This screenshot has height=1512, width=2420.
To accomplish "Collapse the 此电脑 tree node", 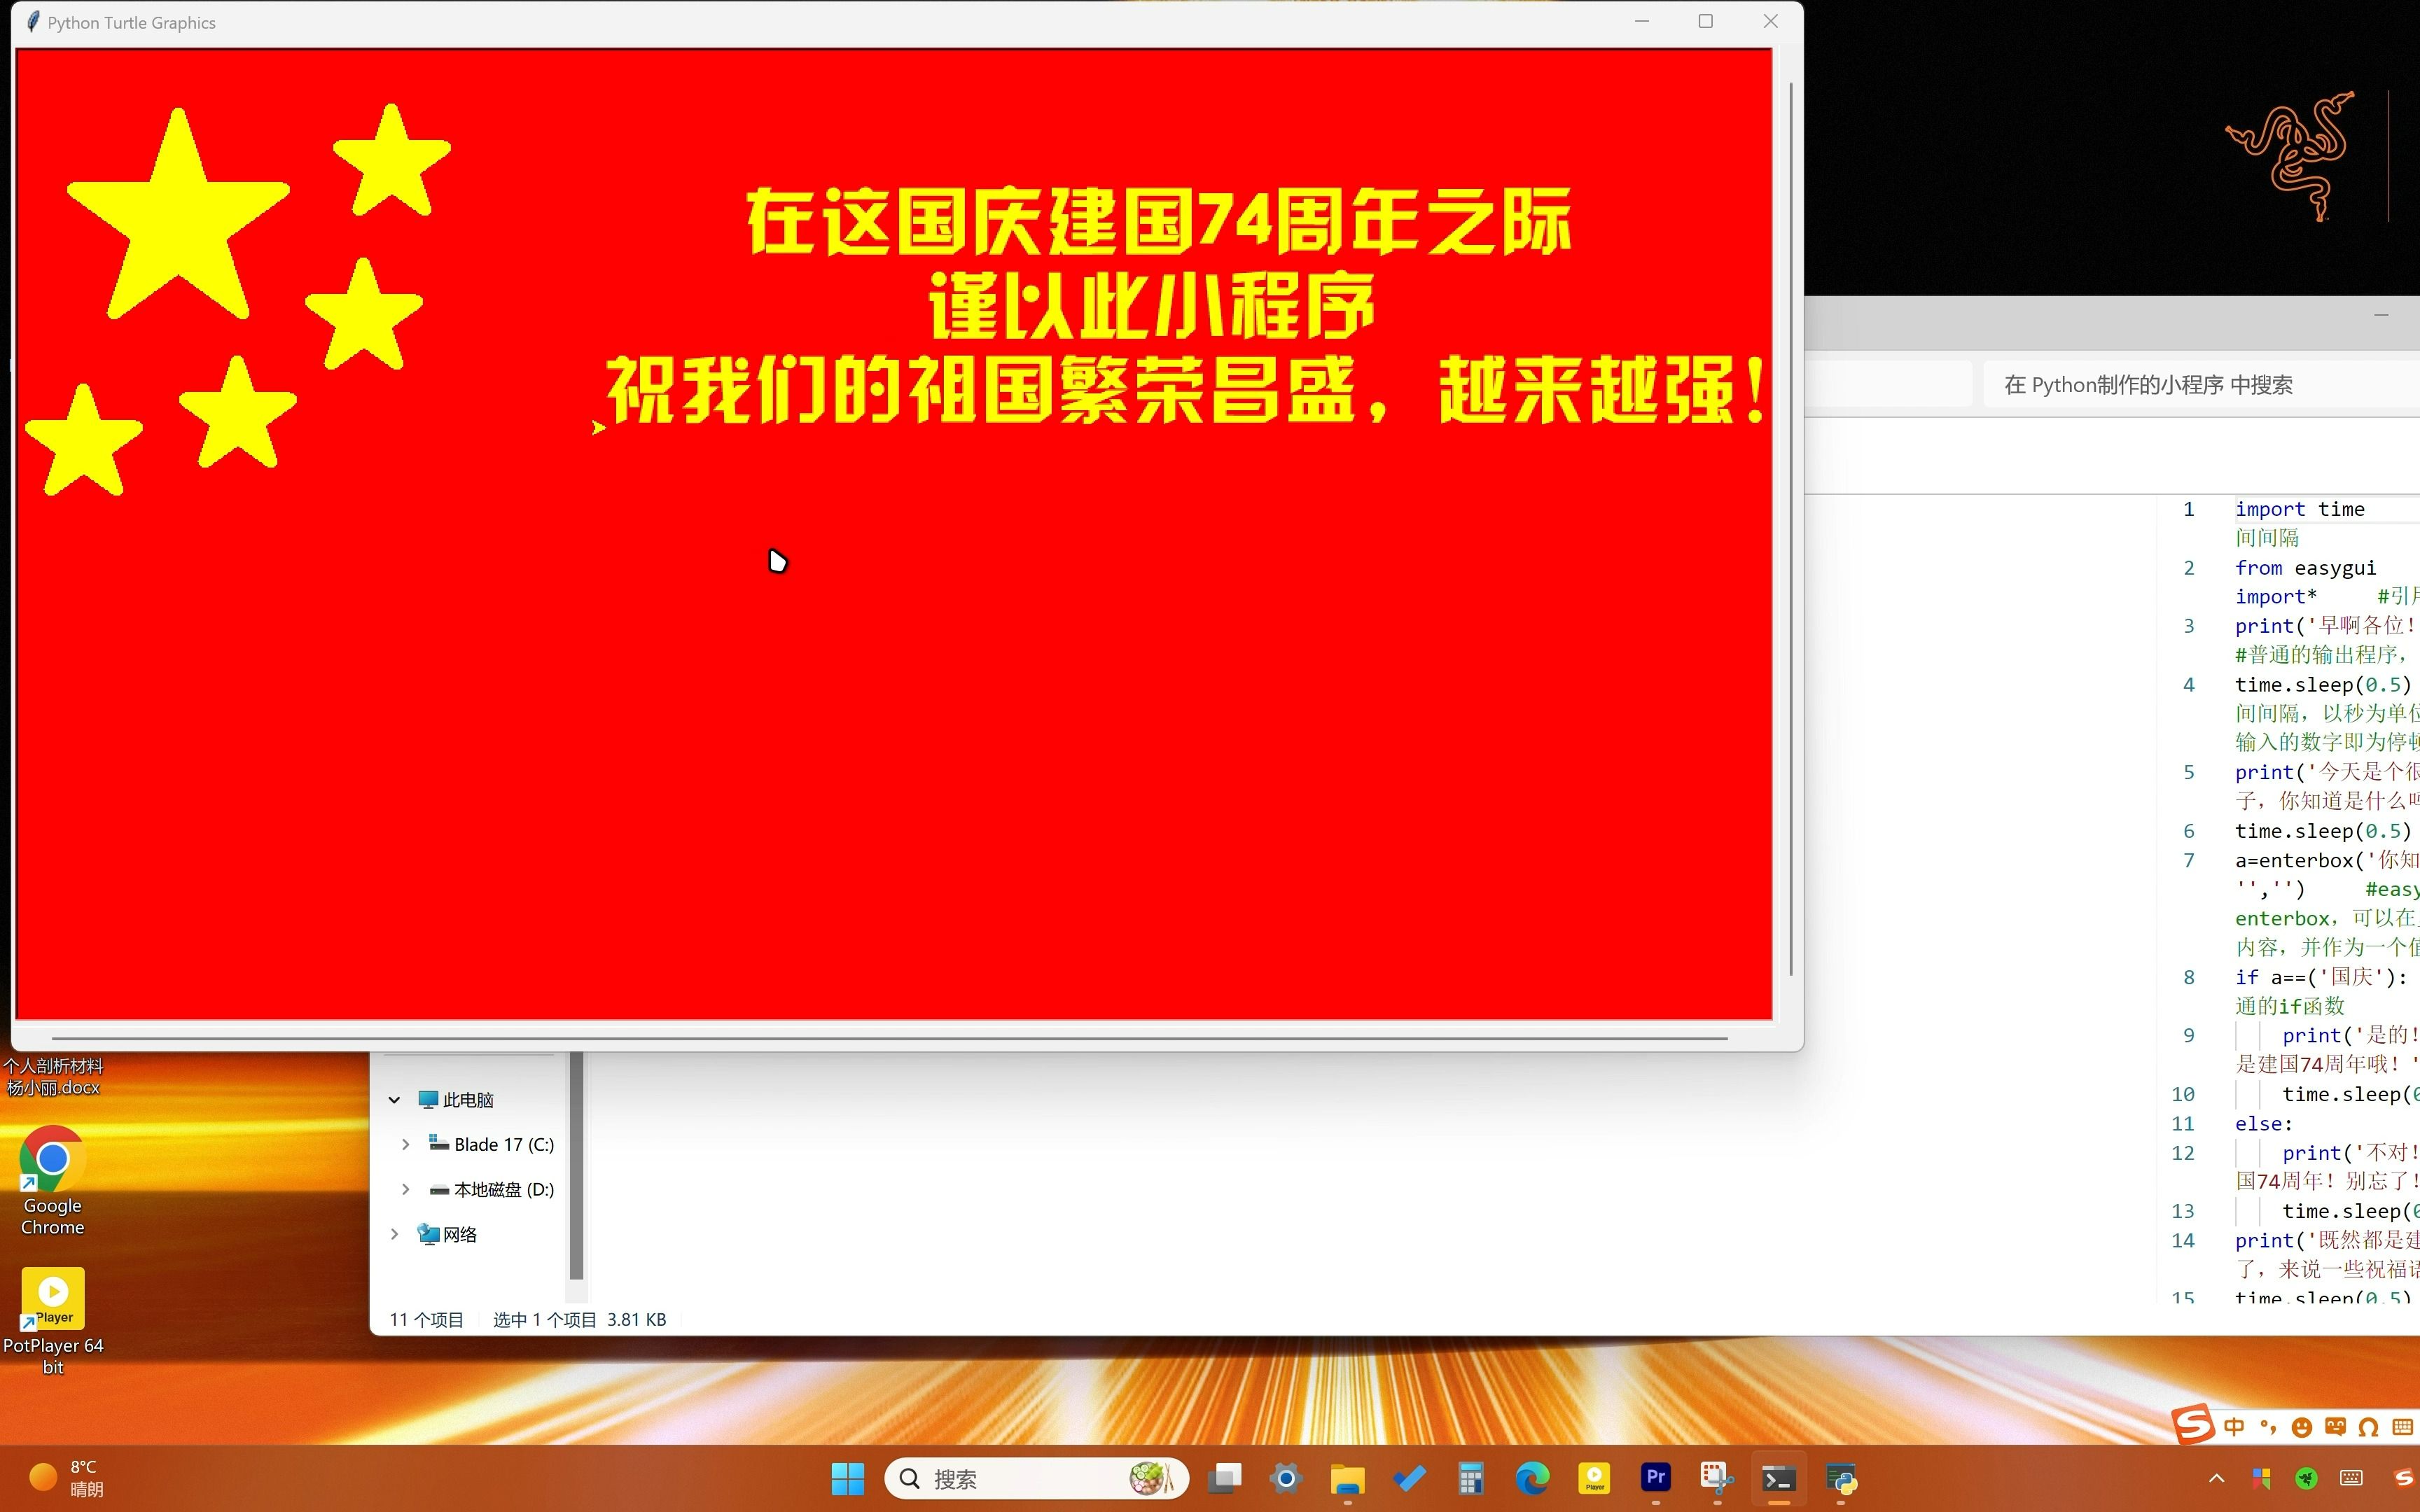I will [394, 1099].
